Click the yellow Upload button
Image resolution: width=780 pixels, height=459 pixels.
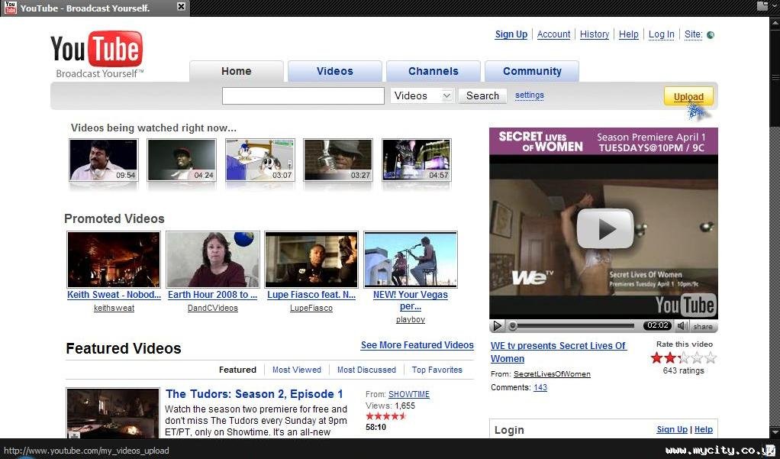click(x=688, y=96)
